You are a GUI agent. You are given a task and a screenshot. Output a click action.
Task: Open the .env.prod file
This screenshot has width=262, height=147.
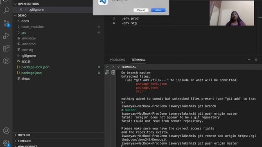(28, 44)
